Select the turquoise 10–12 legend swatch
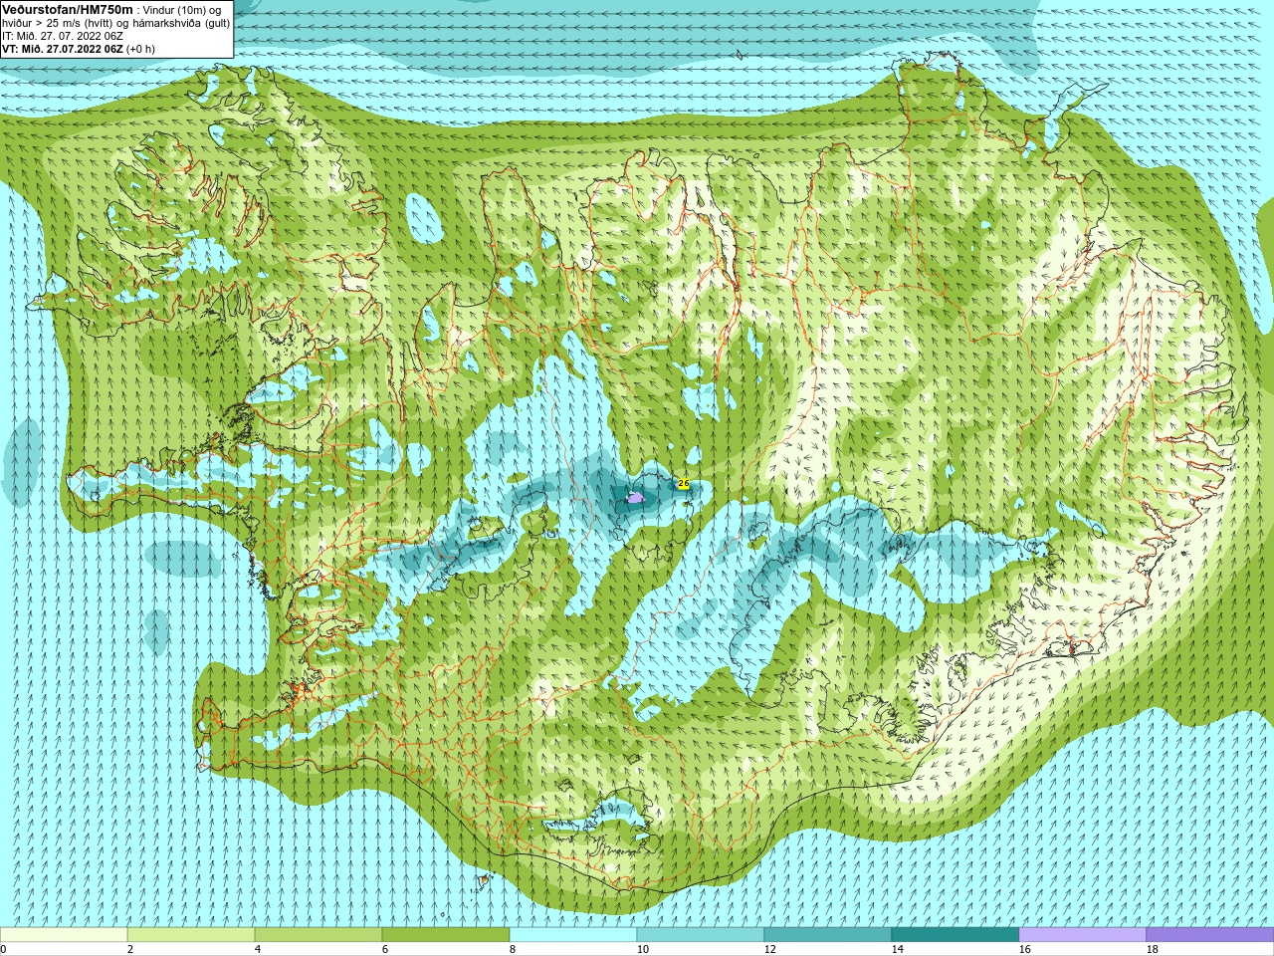The width and height of the screenshot is (1274, 956). (701, 935)
